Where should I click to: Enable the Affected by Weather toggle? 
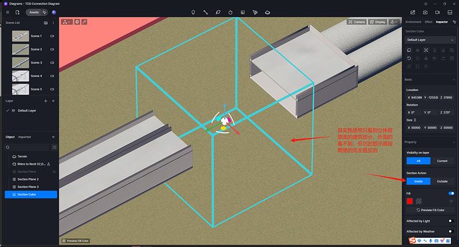[x=451, y=231]
